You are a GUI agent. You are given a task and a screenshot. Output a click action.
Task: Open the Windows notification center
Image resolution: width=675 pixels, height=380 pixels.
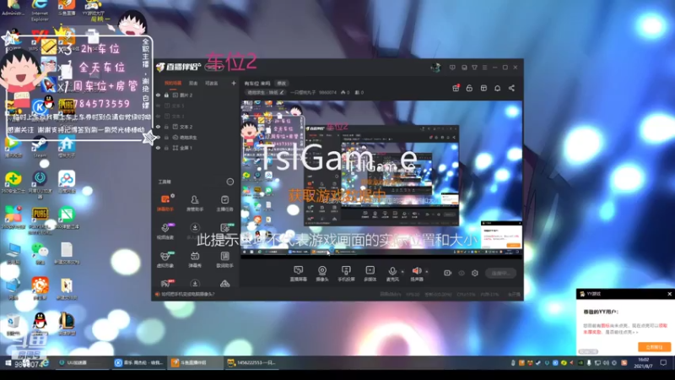[663, 363]
